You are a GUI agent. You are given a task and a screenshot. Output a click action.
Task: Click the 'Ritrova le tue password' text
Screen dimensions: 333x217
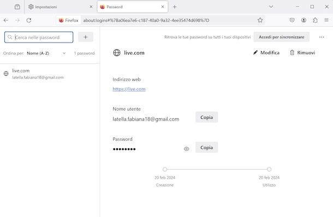[207, 37]
